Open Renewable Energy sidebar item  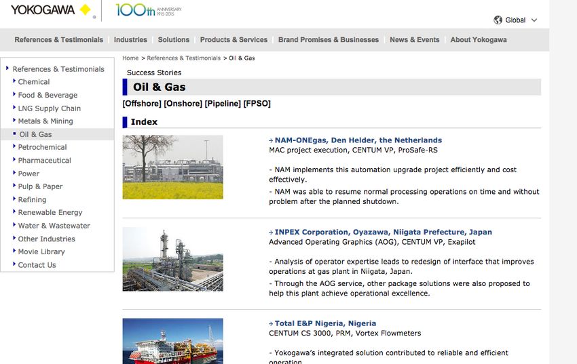[x=50, y=213]
